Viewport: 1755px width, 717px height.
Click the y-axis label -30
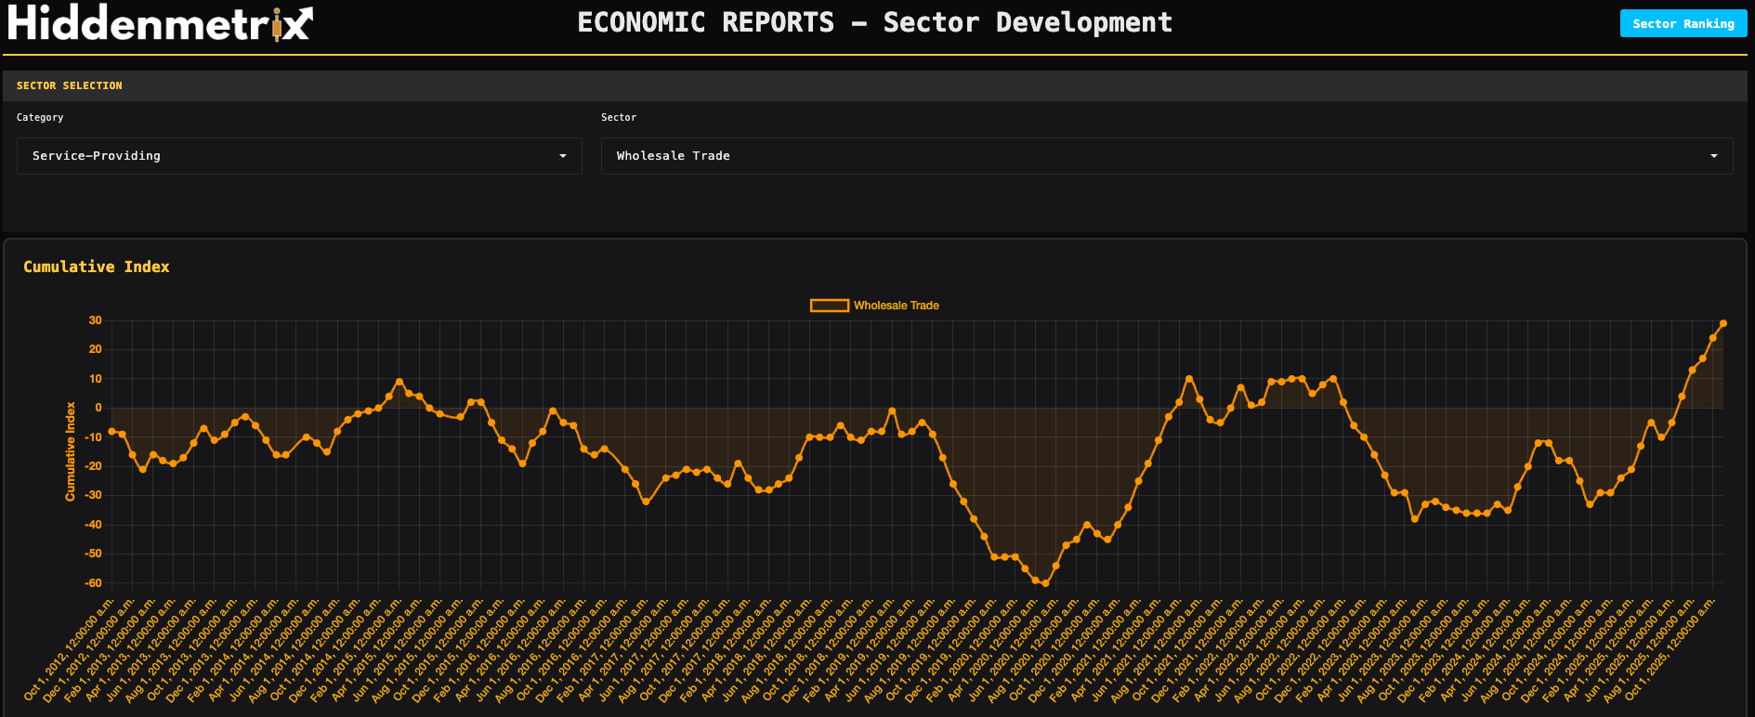coord(93,495)
